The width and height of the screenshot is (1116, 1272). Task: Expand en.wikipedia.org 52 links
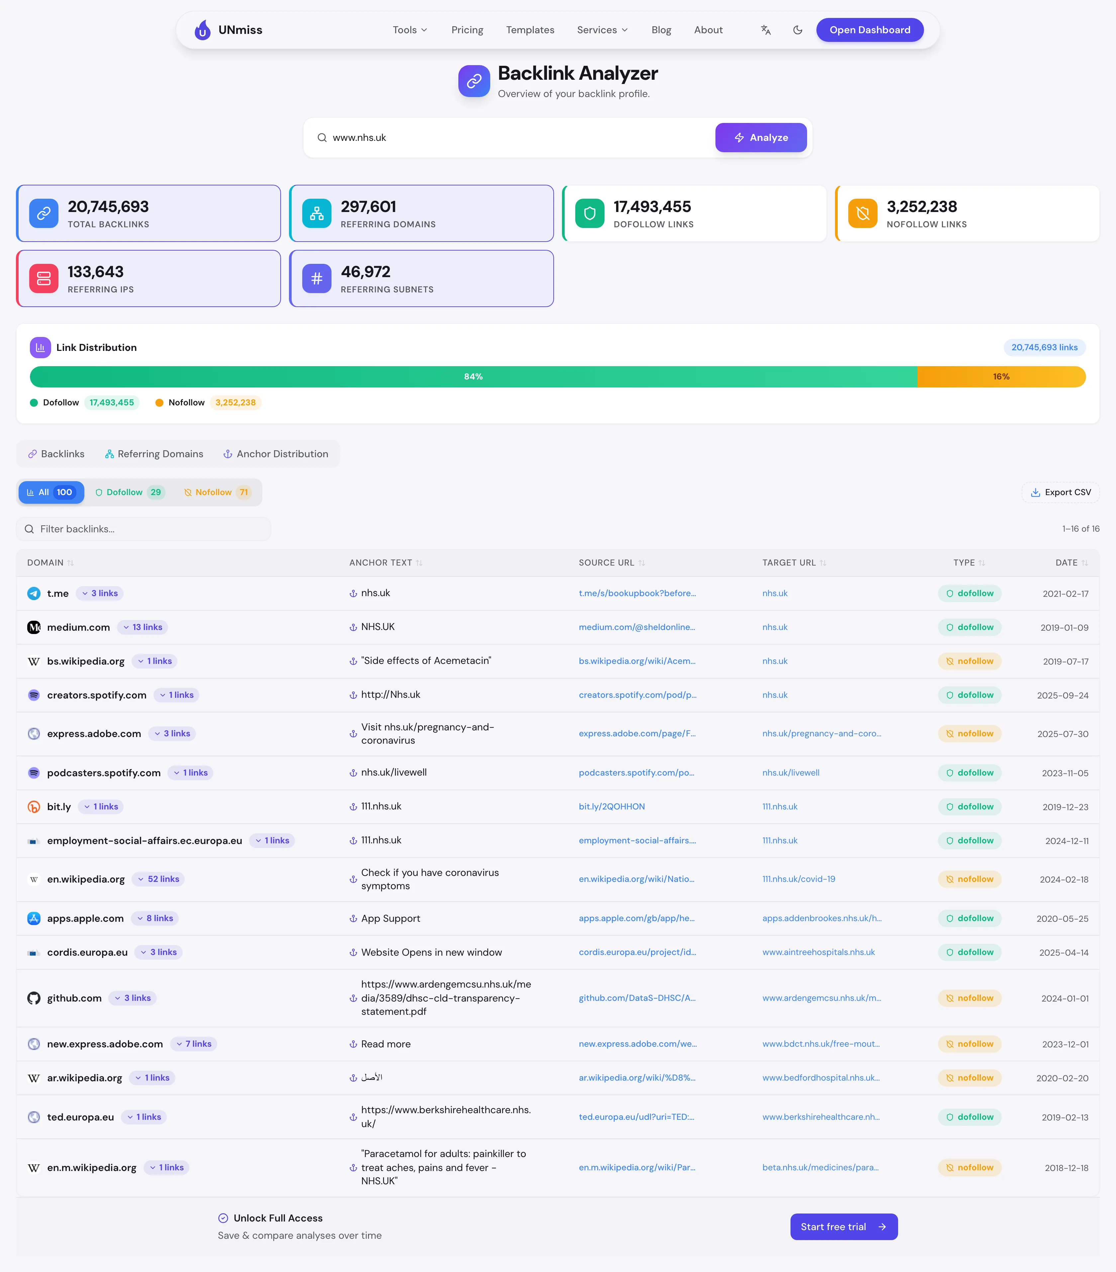[x=159, y=879]
